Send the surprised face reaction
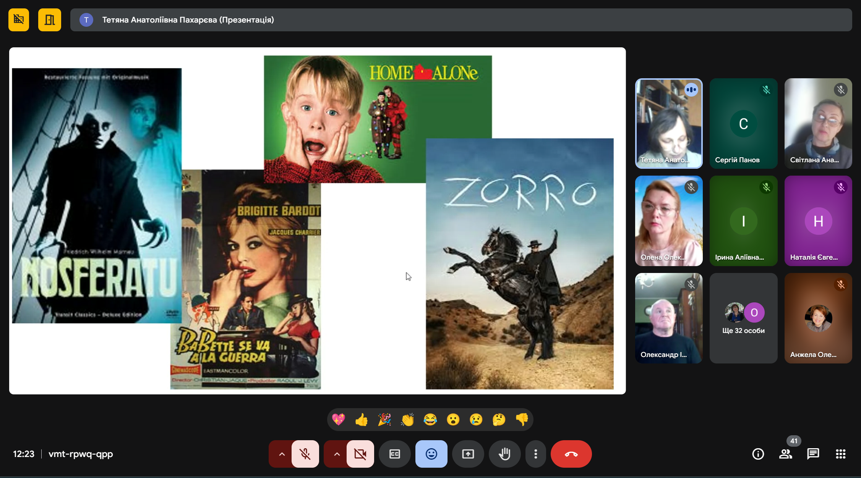The width and height of the screenshot is (861, 478). click(x=453, y=420)
